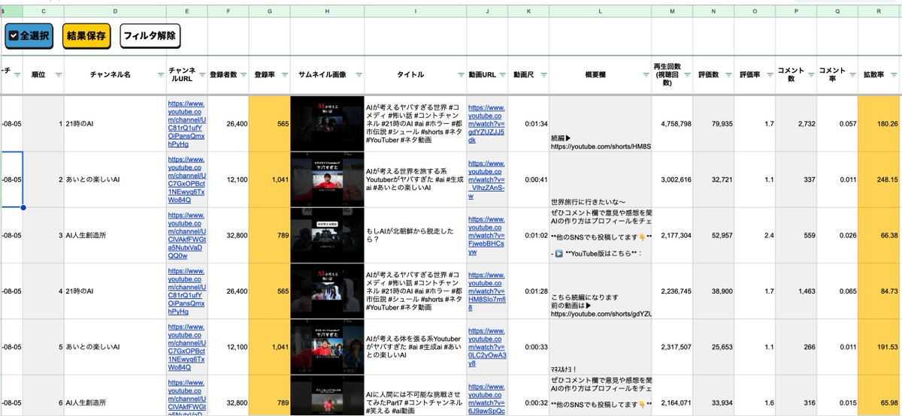Screen dimensions: 902x416
Task: Select the column I header letter
Action: (x=415, y=12)
